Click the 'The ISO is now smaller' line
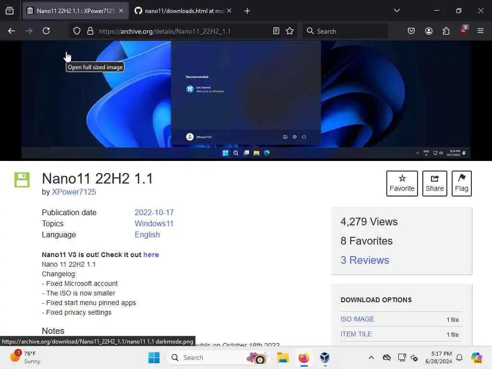The image size is (492, 369). 78,294
